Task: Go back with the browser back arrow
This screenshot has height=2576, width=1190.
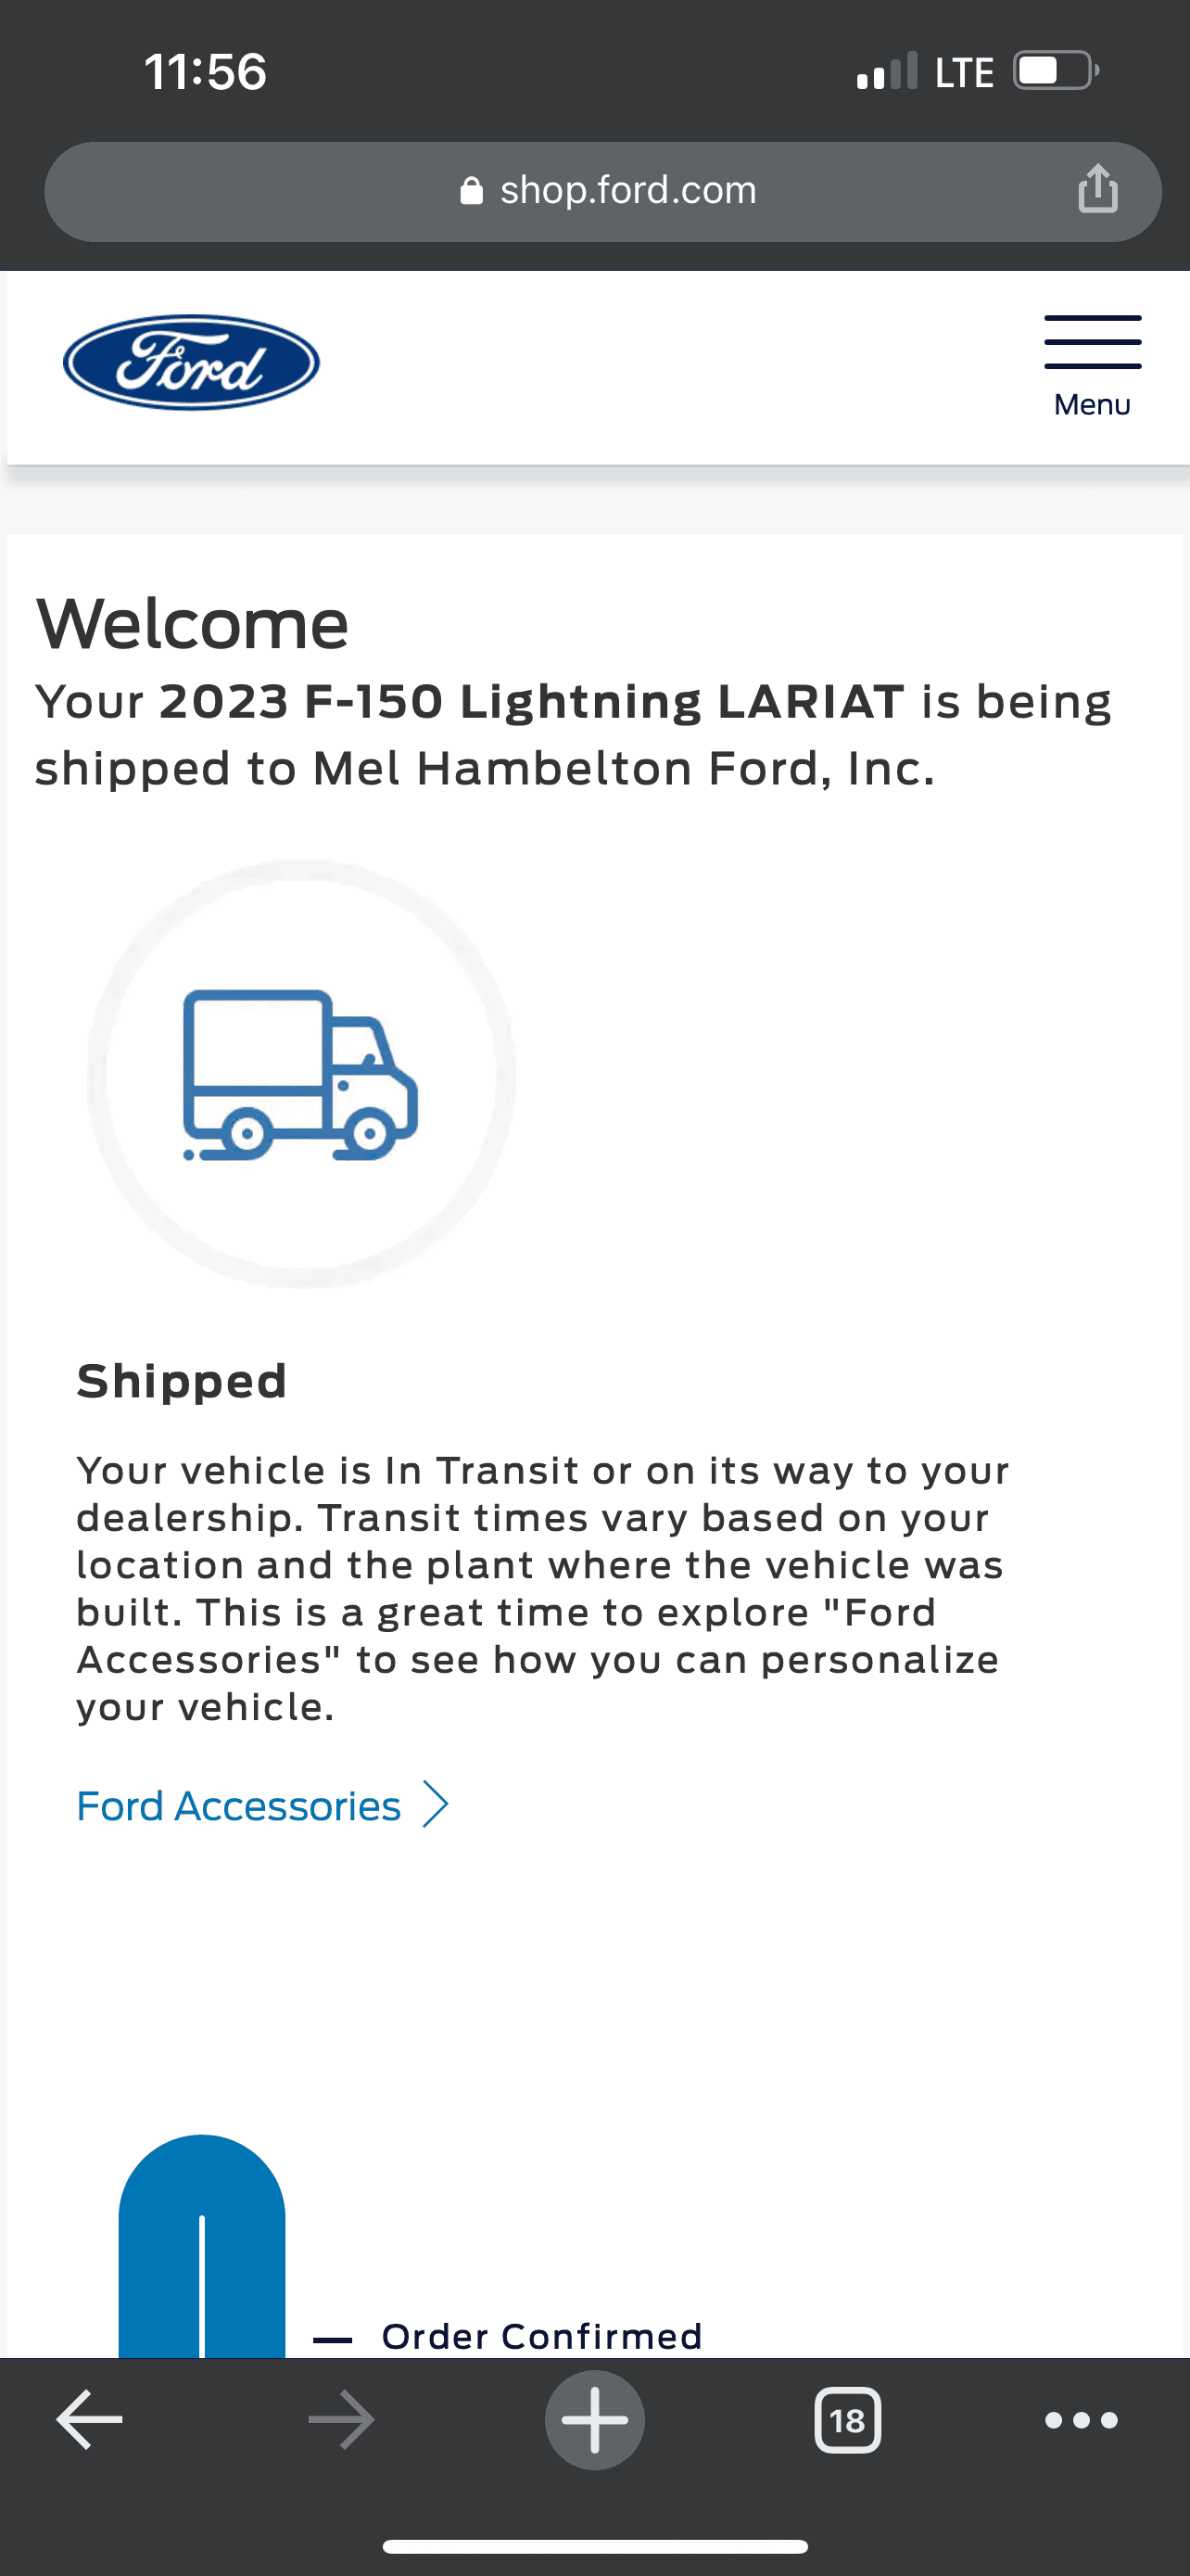Action: pos(89,2420)
